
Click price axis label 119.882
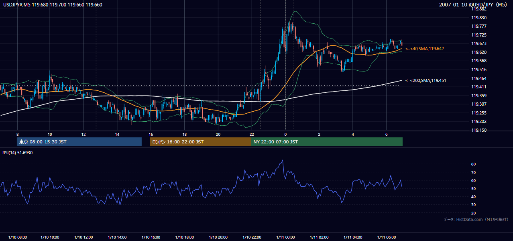[479, 9]
